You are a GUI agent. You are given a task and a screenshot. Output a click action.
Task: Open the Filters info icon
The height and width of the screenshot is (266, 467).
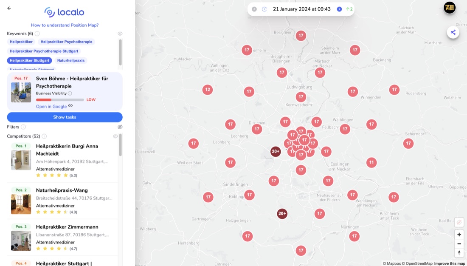tap(23, 127)
